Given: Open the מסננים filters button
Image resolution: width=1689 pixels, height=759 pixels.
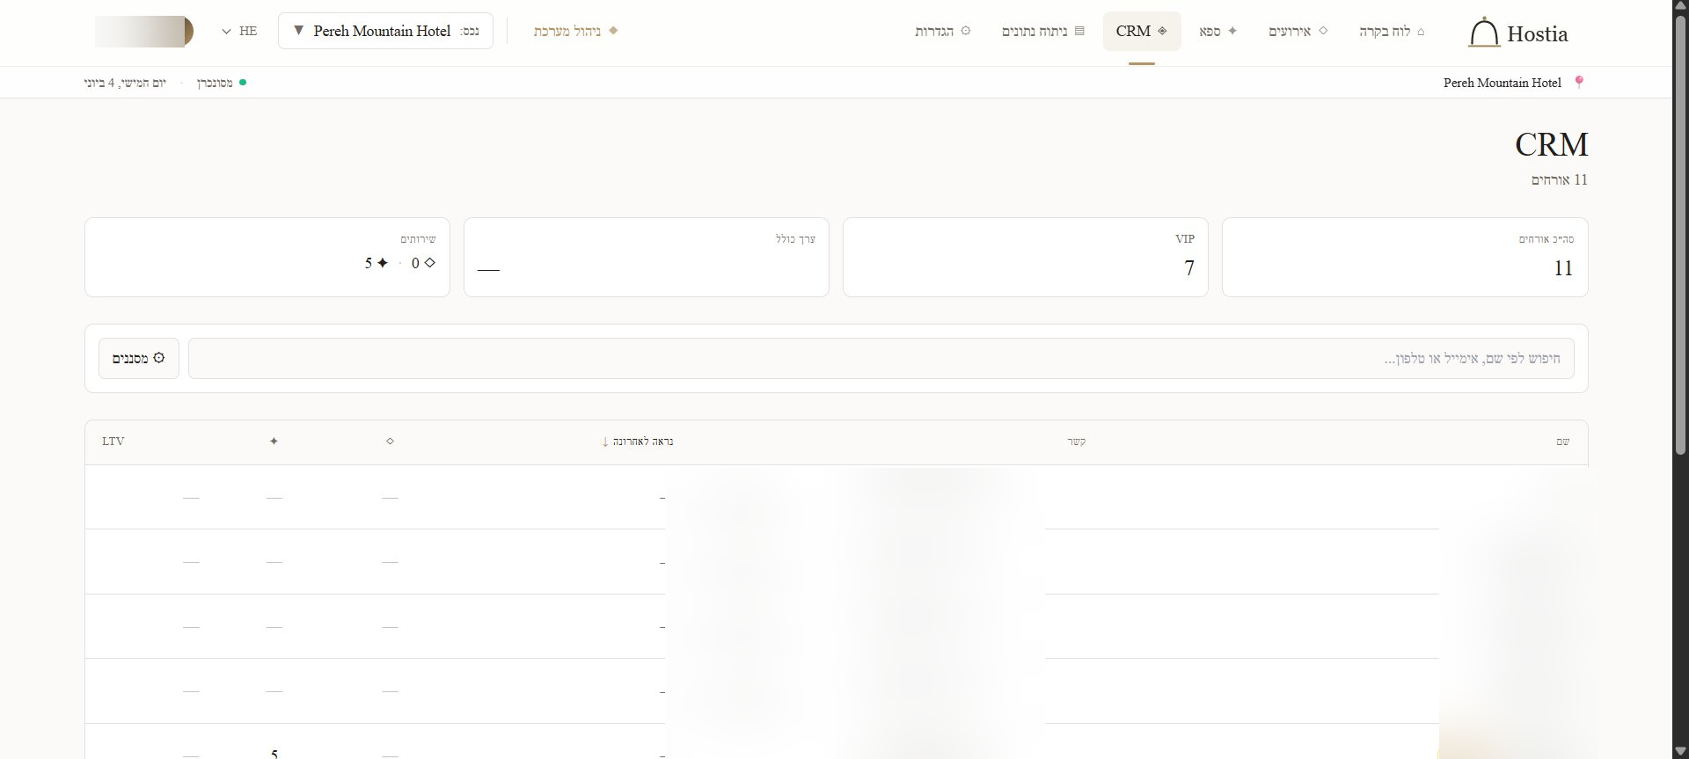Looking at the screenshot, I should [139, 358].
